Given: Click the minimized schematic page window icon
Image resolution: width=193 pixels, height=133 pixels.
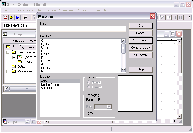Looking at the screenshot, I should click(x=5, y=121).
